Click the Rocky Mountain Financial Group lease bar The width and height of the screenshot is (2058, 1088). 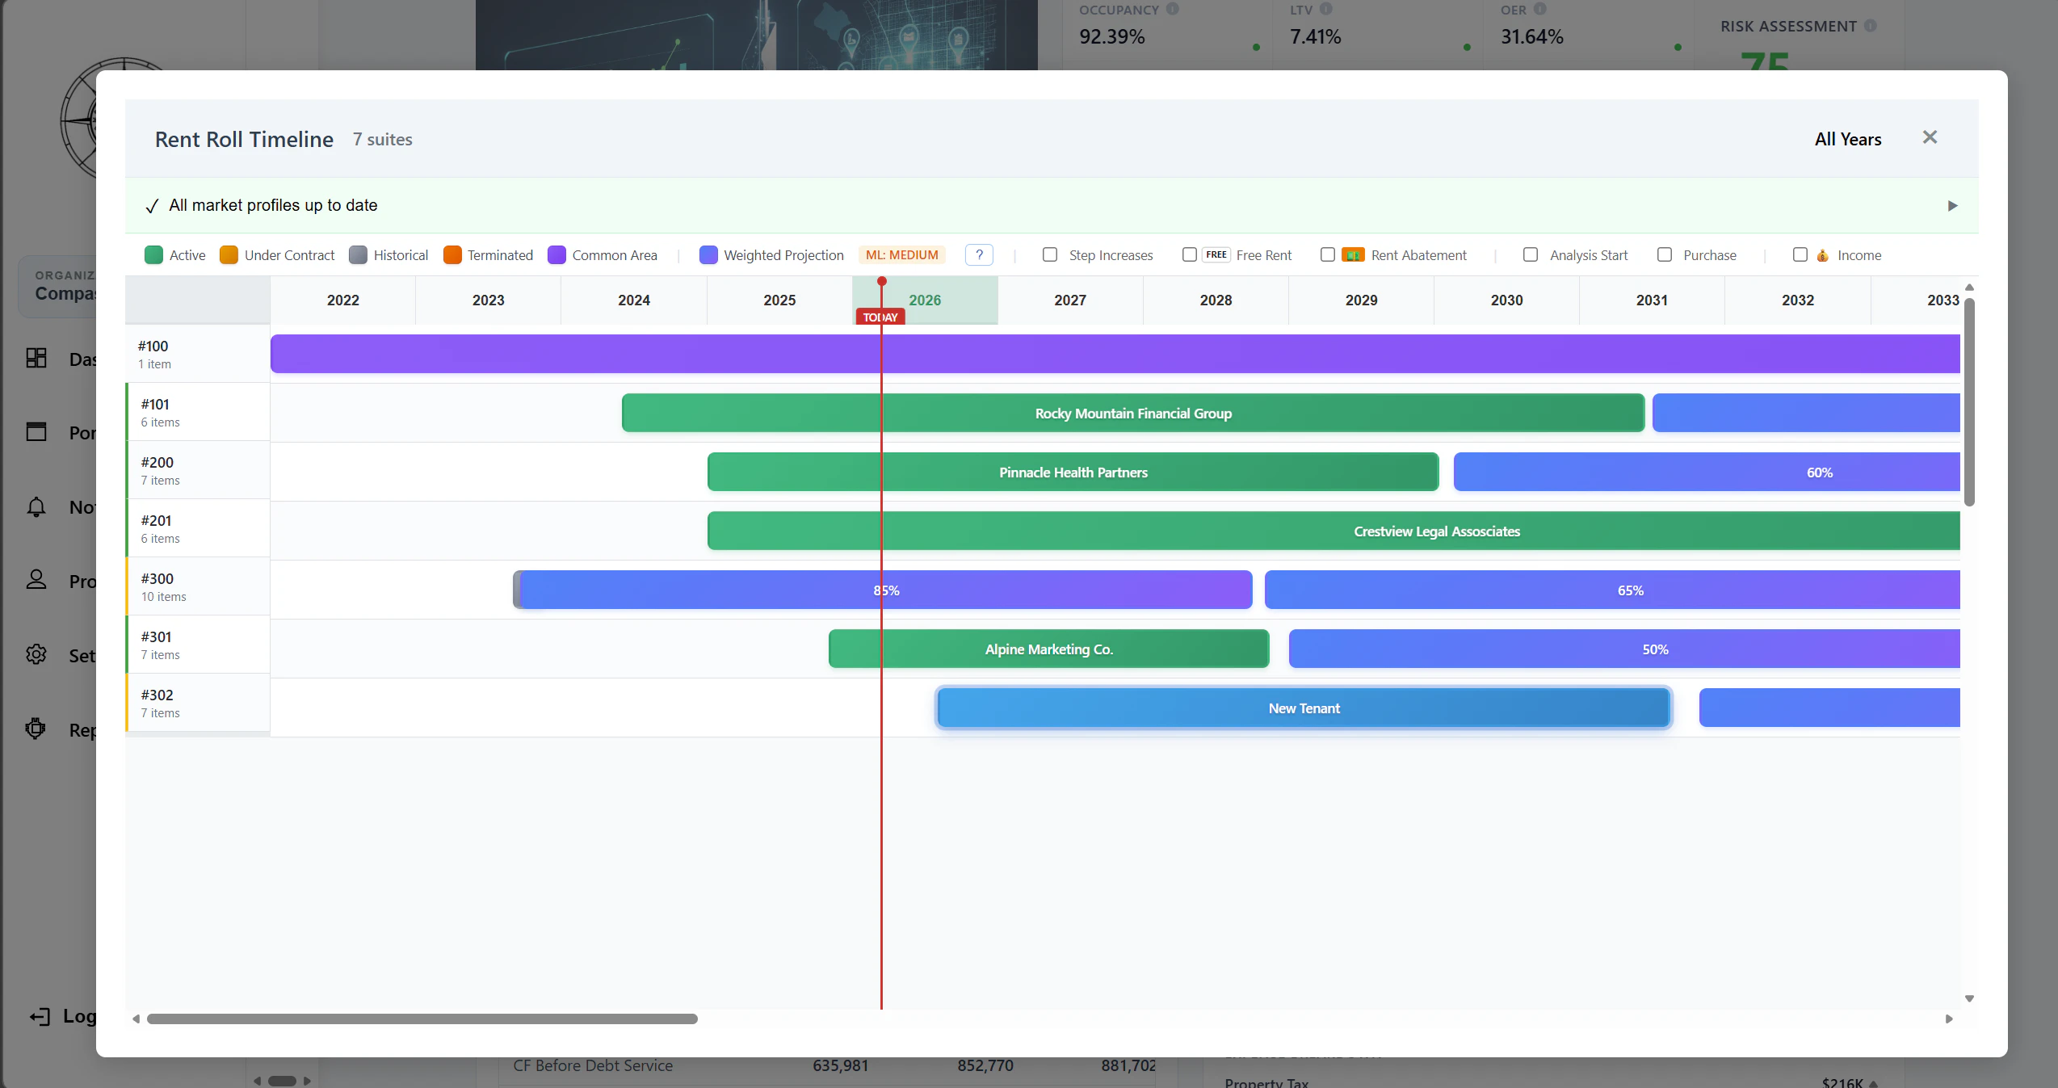tap(1132, 414)
